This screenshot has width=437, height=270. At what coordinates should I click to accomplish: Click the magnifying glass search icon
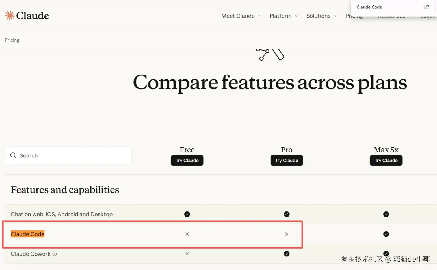(x=13, y=155)
